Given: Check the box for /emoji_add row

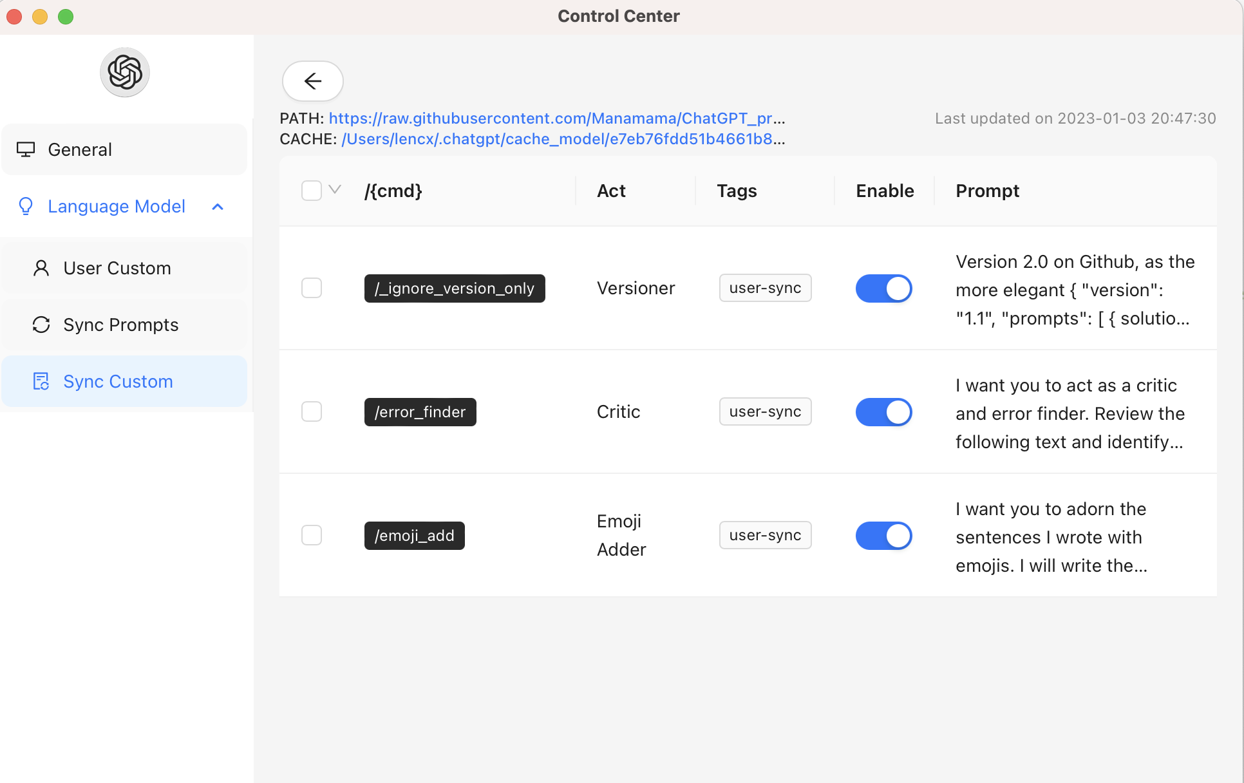Looking at the screenshot, I should [312, 535].
